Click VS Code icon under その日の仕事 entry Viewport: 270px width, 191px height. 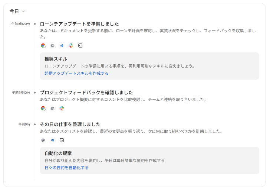click(x=52, y=140)
